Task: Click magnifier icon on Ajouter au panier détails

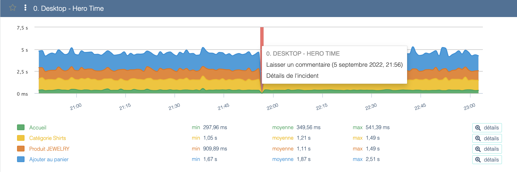Action: [x=478, y=160]
